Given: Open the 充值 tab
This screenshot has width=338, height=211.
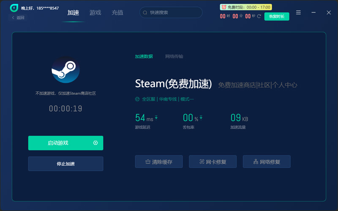Looking at the screenshot, I should [x=117, y=13].
